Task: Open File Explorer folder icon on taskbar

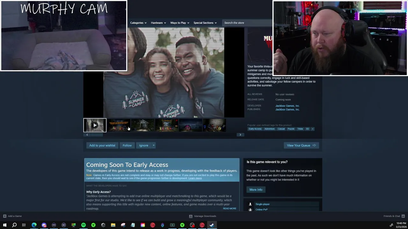Action: [113, 225]
